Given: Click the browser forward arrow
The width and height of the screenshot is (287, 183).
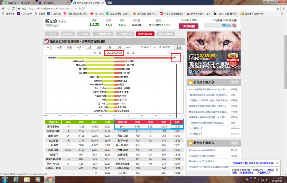Looking at the screenshot, I should [8, 8].
